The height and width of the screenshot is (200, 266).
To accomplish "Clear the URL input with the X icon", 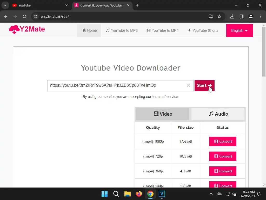I will [x=188, y=85].
